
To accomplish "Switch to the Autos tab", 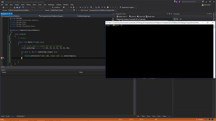I will tap(3, 116).
